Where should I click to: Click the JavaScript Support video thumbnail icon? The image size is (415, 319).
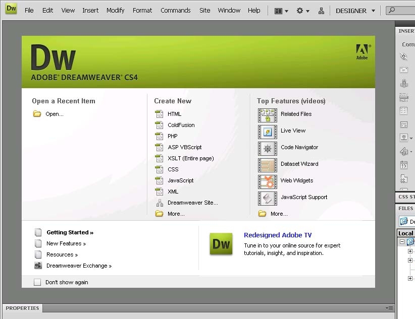[267, 199]
